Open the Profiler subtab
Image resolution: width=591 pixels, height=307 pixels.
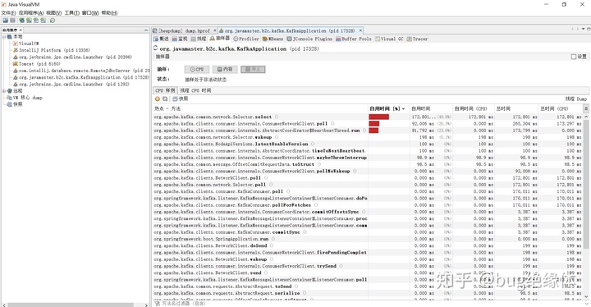pyautogui.click(x=246, y=39)
